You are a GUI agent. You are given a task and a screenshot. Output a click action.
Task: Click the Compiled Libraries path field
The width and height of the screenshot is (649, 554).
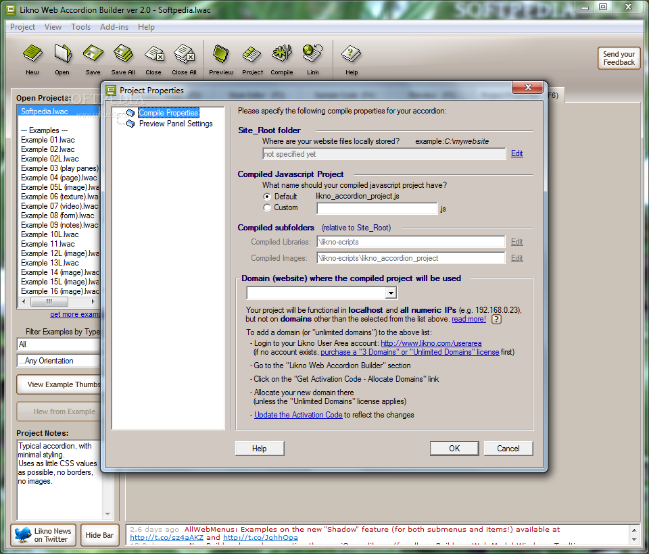[x=411, y=242]
